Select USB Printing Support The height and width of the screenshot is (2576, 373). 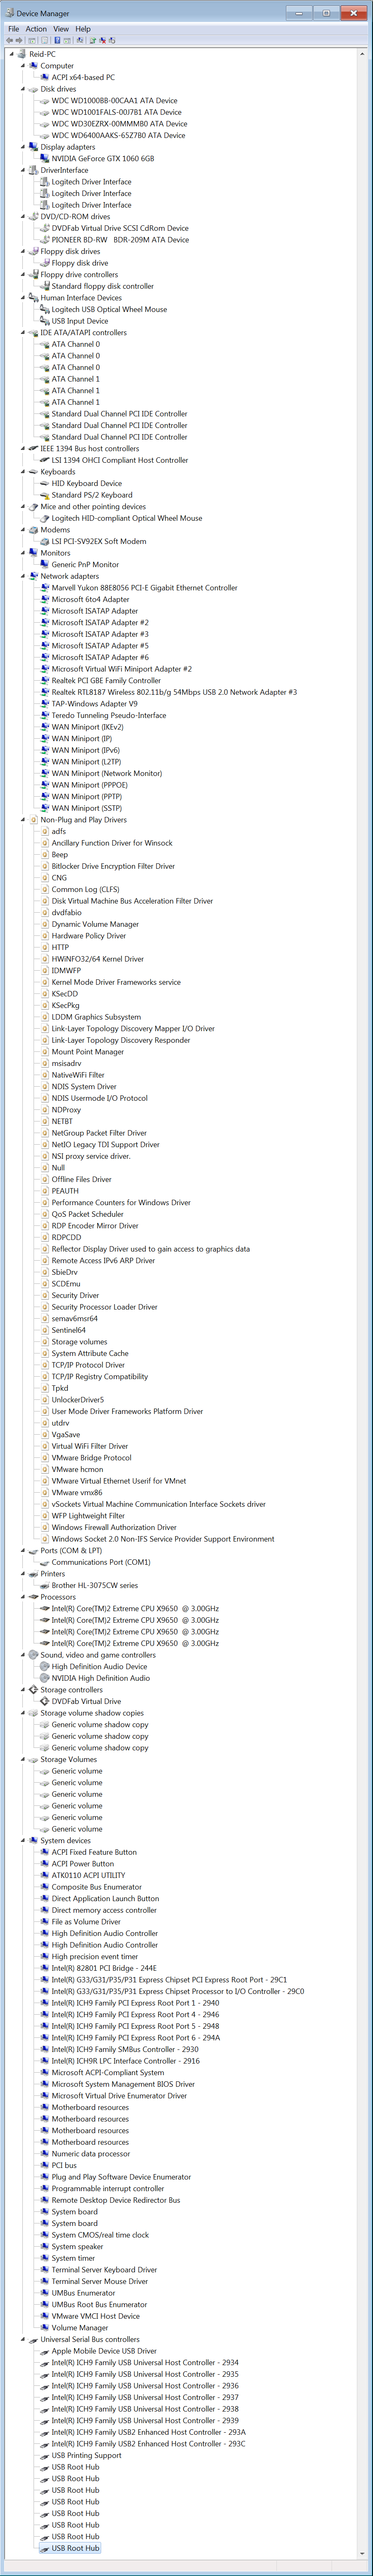[87, 2455]
